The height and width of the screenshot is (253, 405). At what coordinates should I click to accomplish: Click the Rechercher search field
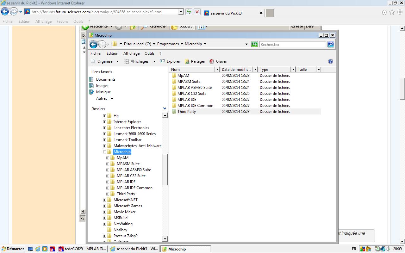click(x=293, y=44)
